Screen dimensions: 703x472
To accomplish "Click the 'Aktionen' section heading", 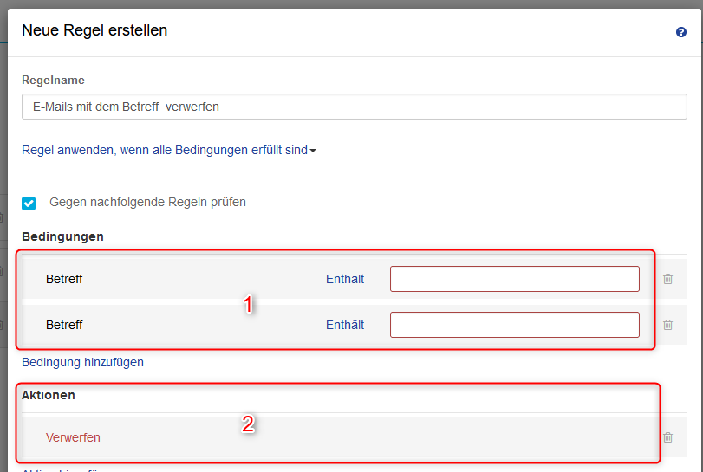I will [x=49, y=395].
